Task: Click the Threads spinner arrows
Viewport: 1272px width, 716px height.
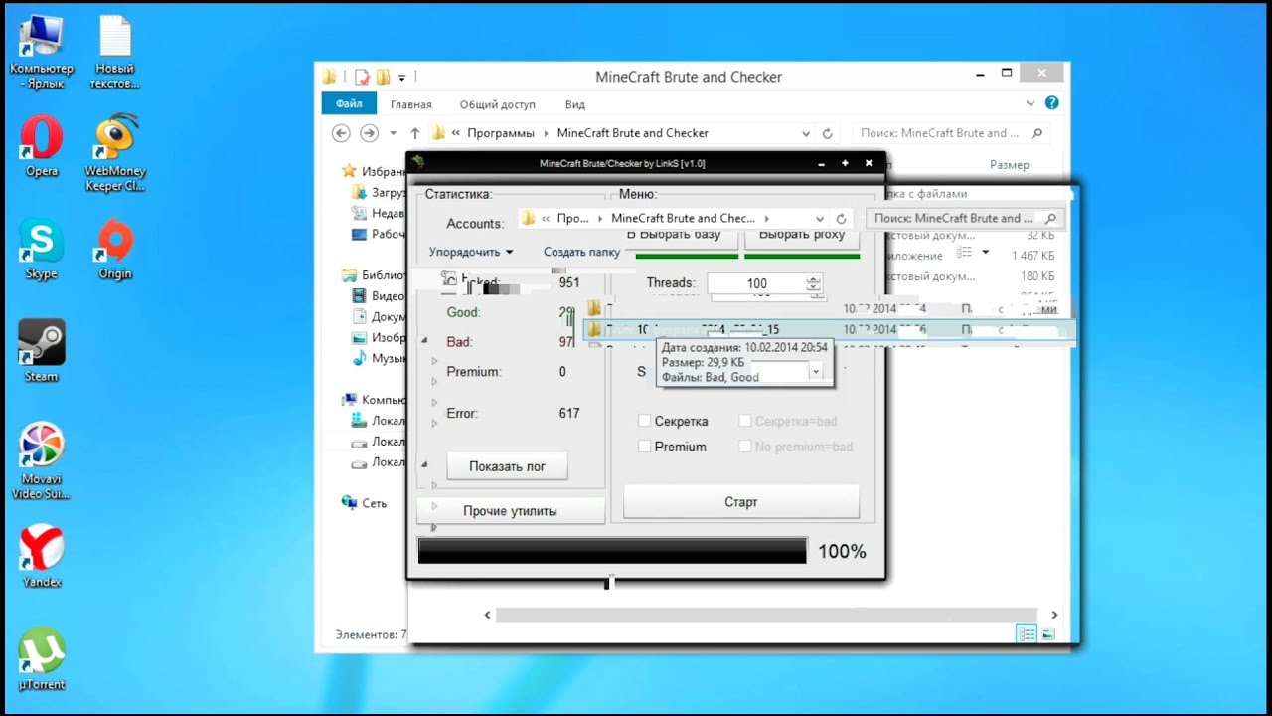Action: [x=815, y=285]
